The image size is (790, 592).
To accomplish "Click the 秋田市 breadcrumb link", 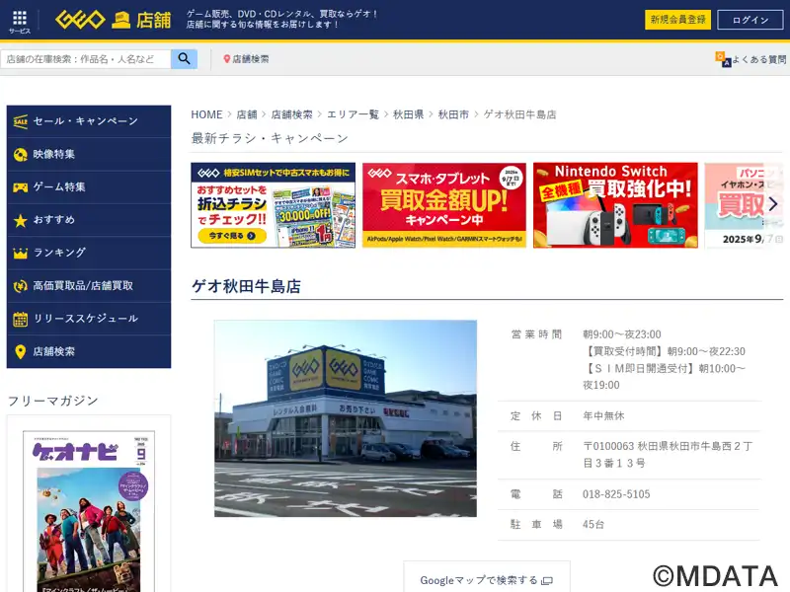I will [x=453, y=114].
